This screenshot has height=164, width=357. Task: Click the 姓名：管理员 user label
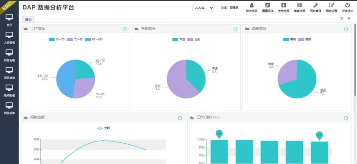coord(229,8)
